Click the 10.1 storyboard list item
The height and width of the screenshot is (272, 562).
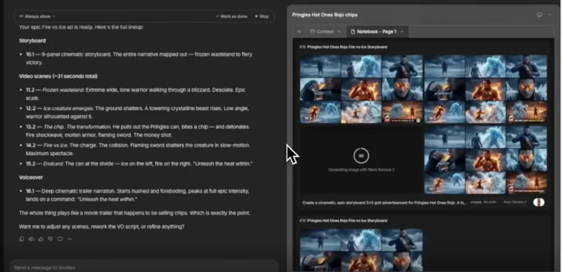tap(139, 58)
